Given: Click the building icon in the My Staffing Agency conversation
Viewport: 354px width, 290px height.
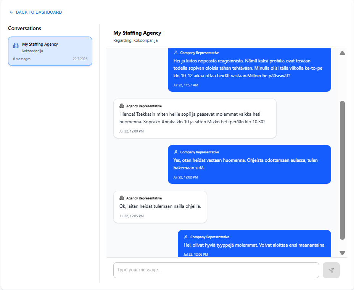Looking at the screenshot, I should (x=16, y=45).
